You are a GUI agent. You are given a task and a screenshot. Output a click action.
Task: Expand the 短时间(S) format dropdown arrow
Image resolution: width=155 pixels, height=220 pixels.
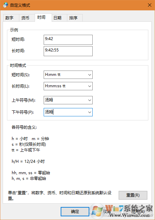[90, 75]
